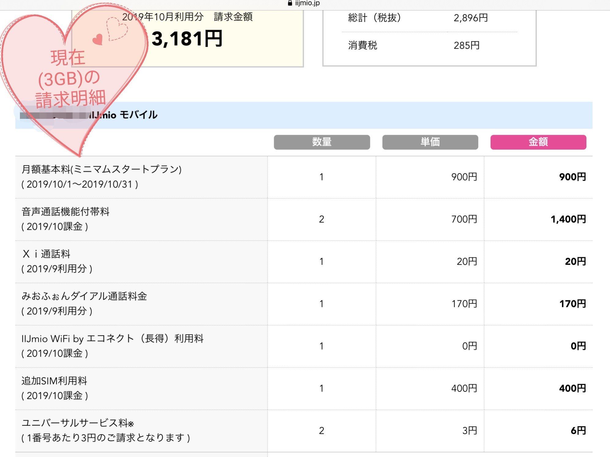Click the small dashed-outline heart
This screenshot has width=610, height=457.
point(117,29)
